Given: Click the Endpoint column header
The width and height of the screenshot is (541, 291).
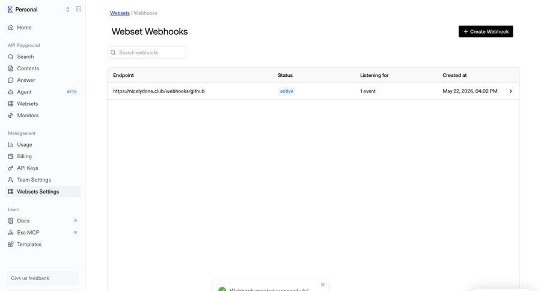Looking at the screenshot, I should [123, 75].
